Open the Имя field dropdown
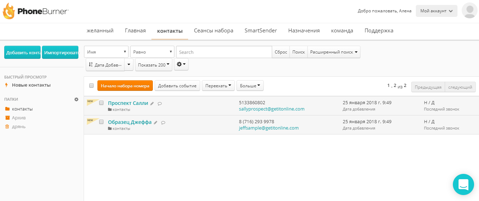The height and width of the screenshot is (201, 479). point(106,52)
